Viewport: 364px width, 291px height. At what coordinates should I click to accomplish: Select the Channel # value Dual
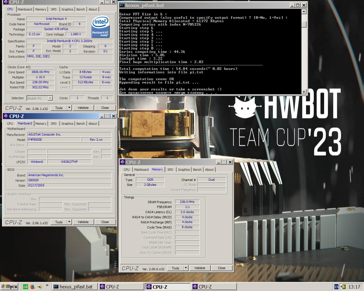(212, 180)
